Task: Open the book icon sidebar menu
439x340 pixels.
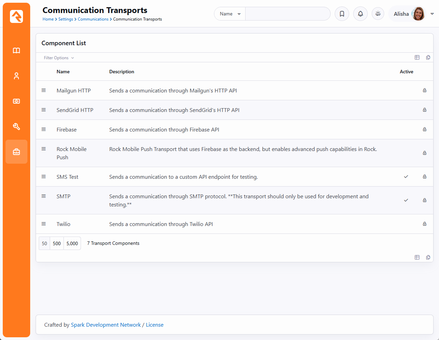Action: point(16,51)
